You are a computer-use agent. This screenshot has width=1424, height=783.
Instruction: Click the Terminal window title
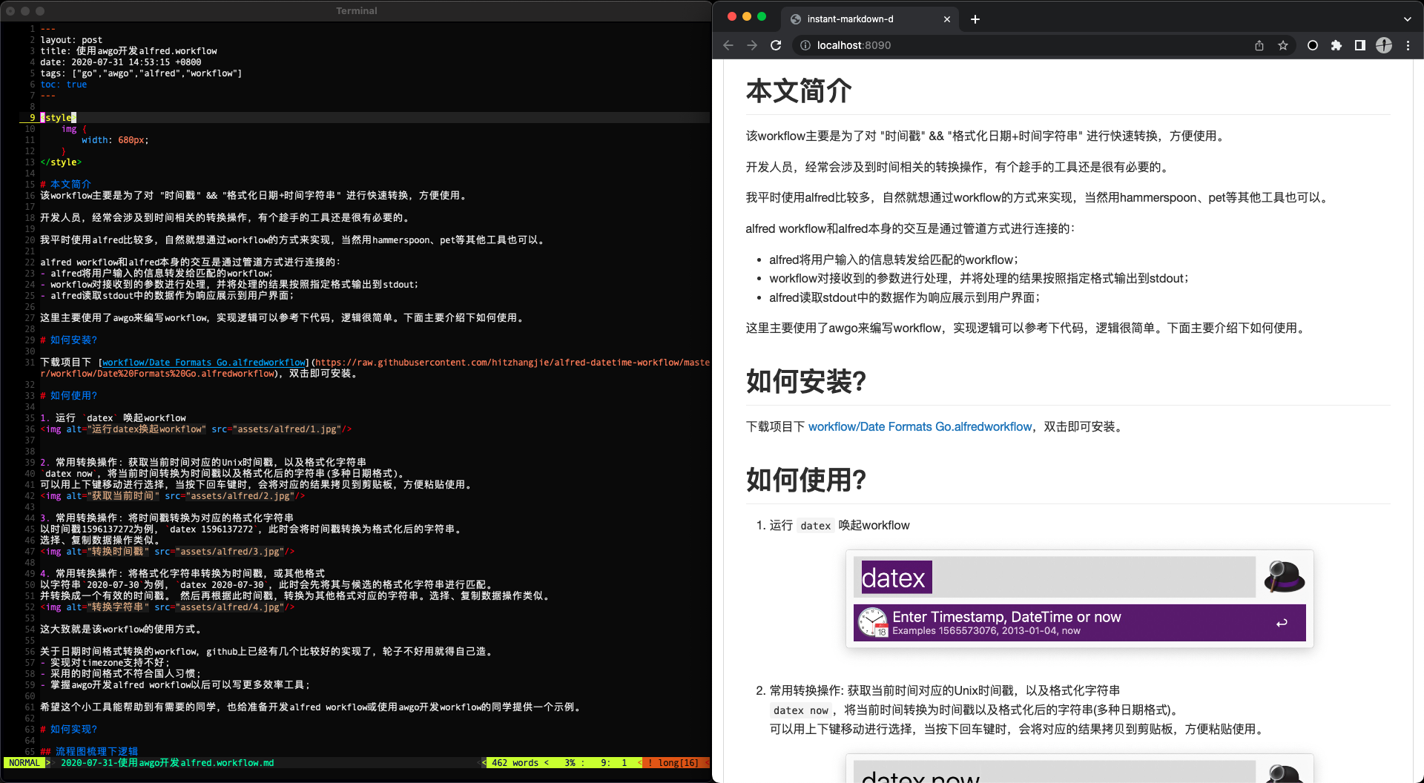[x=357, y=11]
